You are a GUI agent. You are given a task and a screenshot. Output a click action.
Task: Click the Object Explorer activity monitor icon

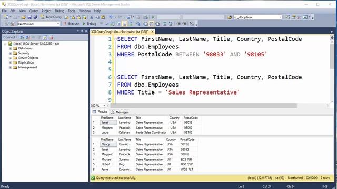(x=51, y=37)
